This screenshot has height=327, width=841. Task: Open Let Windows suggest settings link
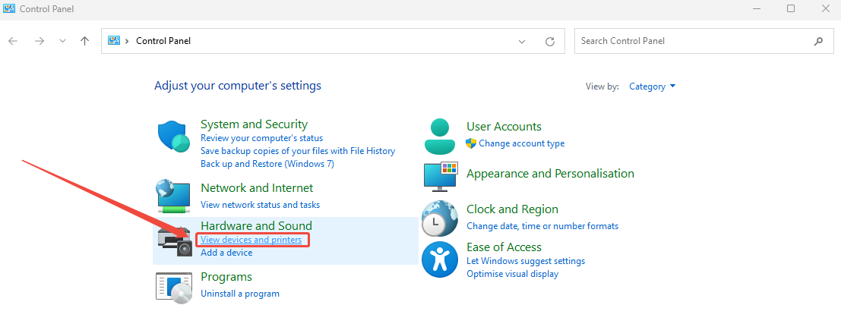point(525,261)
